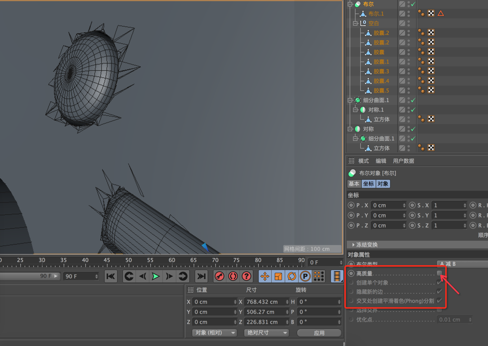Toggle the green enable check of 布尔
The width and height of the screenshot is (488, 346).
[x=413, y=4]
